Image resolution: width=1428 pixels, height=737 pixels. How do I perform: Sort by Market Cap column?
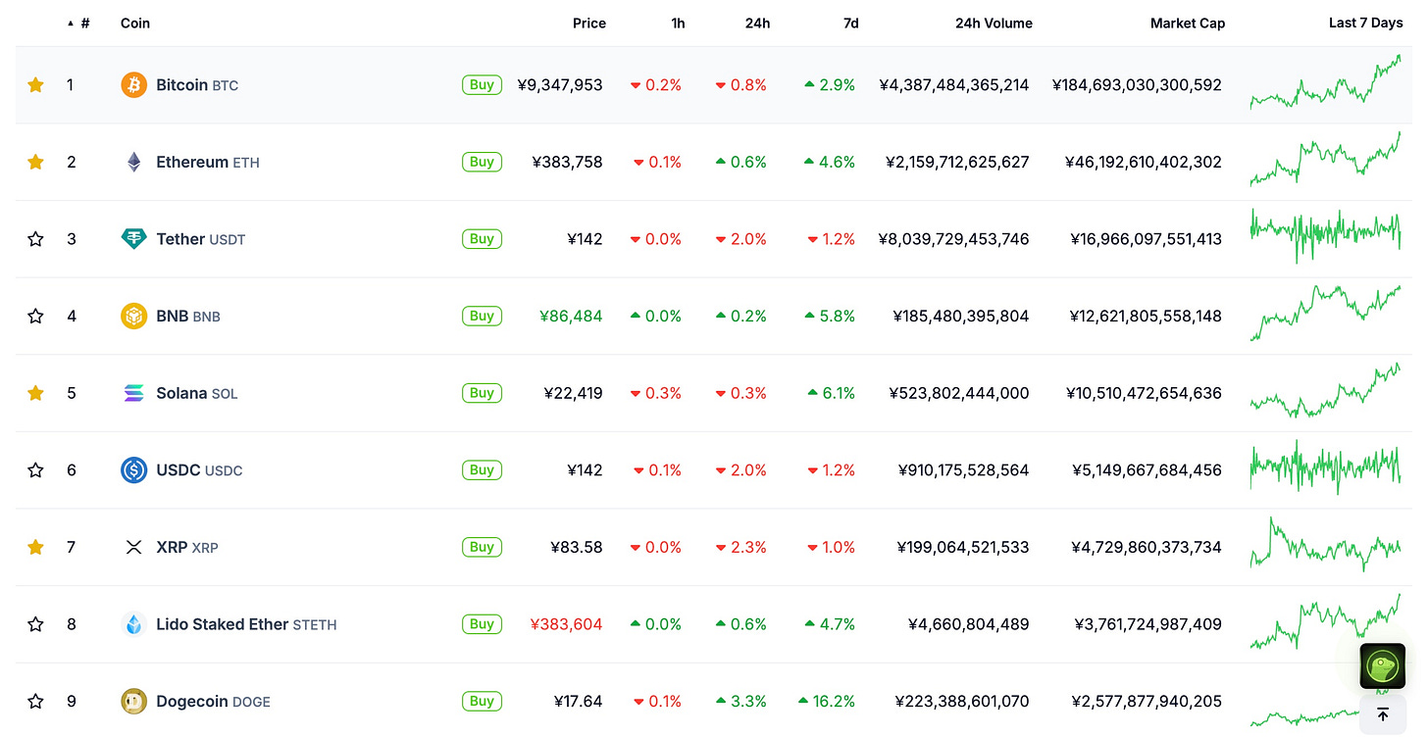(x=1188, y=23)
